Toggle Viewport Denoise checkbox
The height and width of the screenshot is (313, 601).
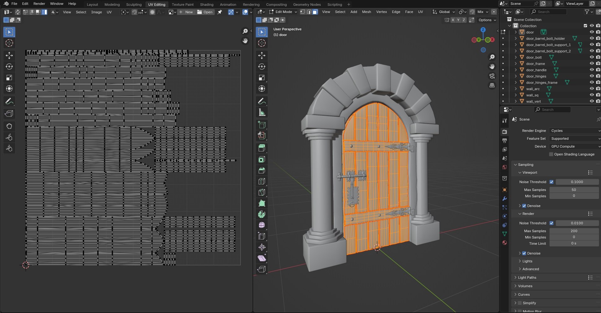point(524,206)
